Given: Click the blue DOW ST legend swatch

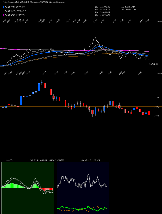Looking at the screenshot, I should click(x=3, y=7).
